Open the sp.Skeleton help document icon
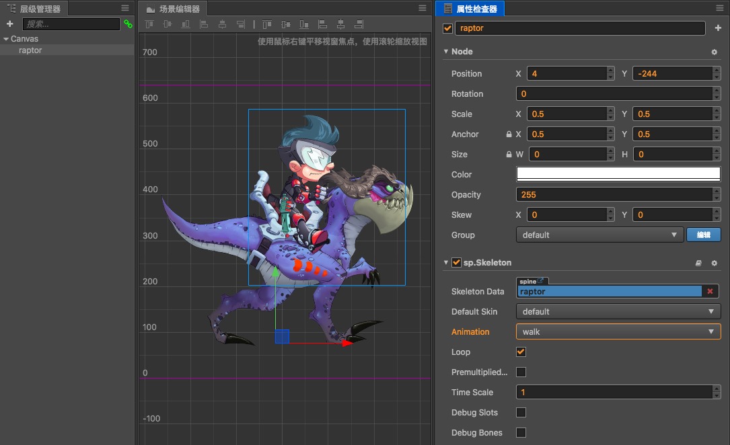Screen dimensions: 730x445 698,264
